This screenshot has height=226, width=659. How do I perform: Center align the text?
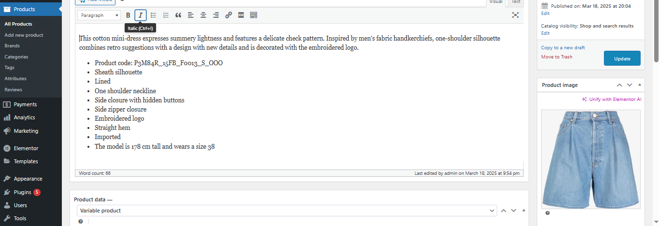(203, 15)
